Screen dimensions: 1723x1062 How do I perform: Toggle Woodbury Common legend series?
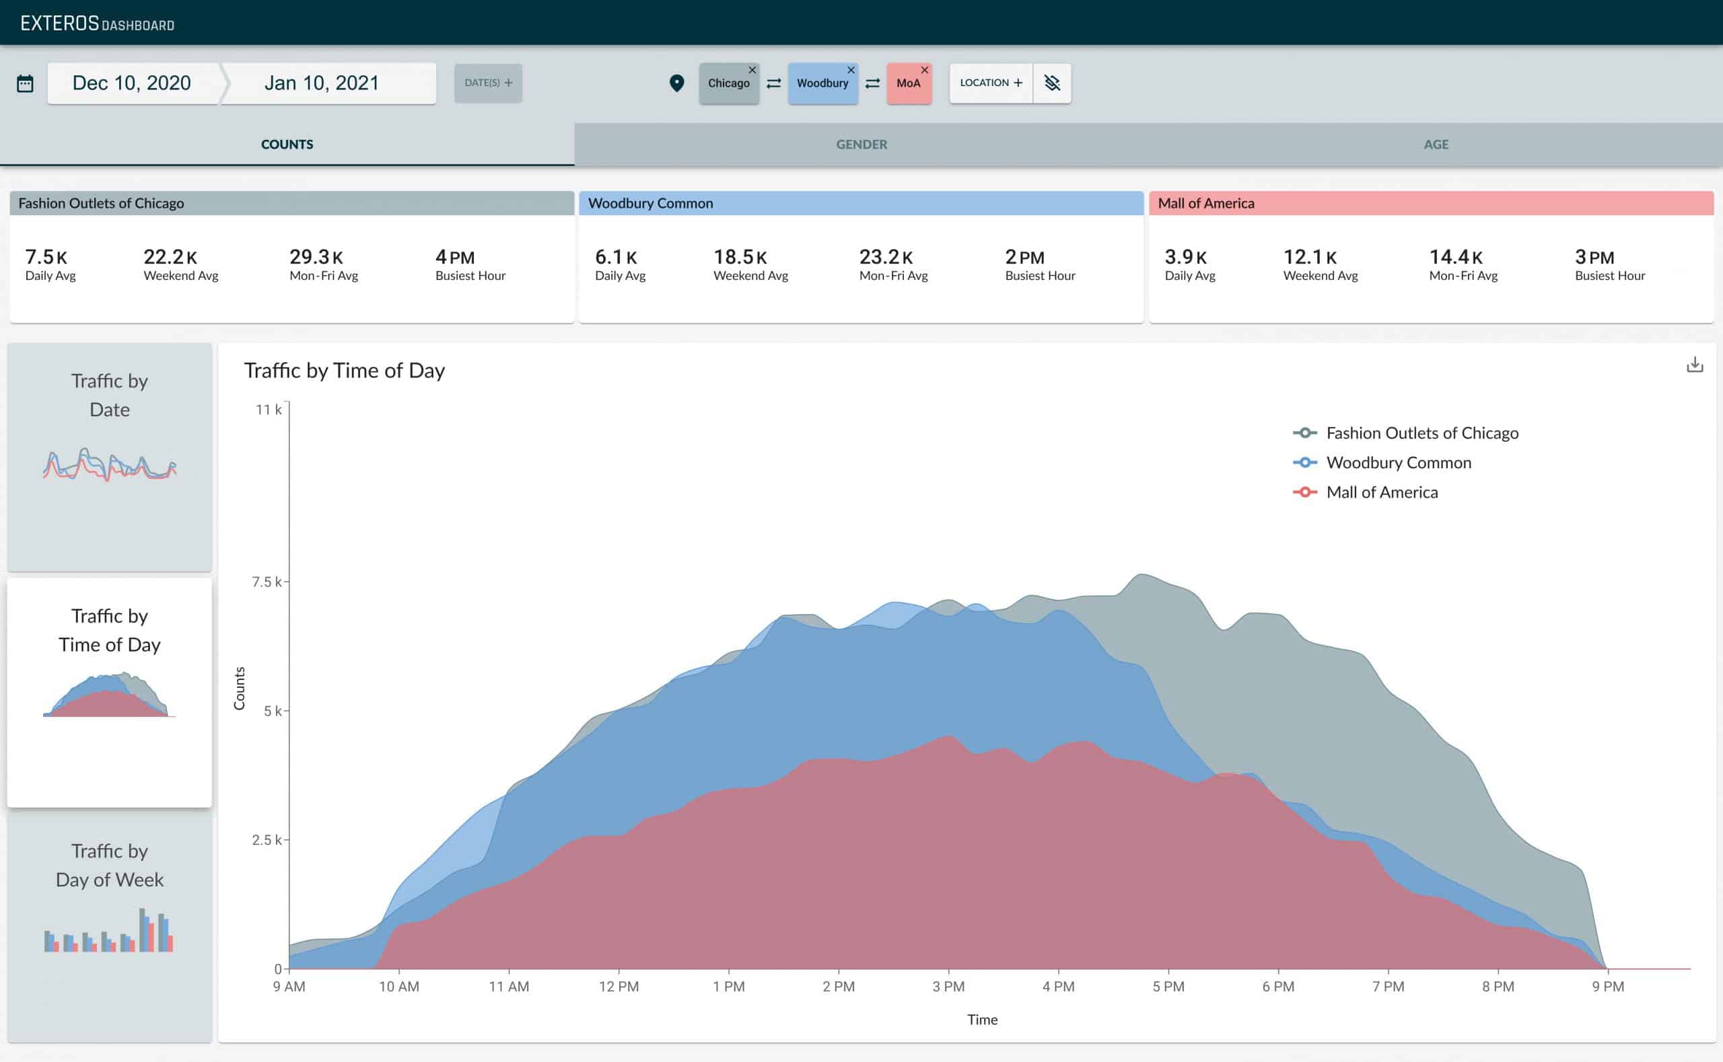(1382, 463)
